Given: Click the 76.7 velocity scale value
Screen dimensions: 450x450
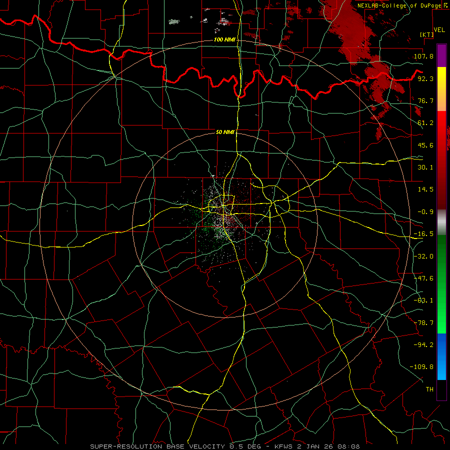Looking at the screenshot, I should pos(425,100).
